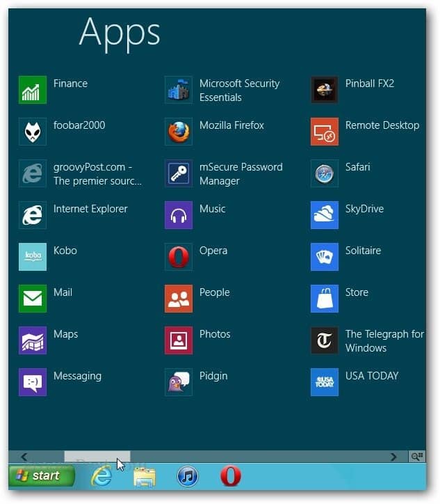The height and width of the screenshot is (504, 440).
Task: Open the Maps app icon
Action: 33,340
